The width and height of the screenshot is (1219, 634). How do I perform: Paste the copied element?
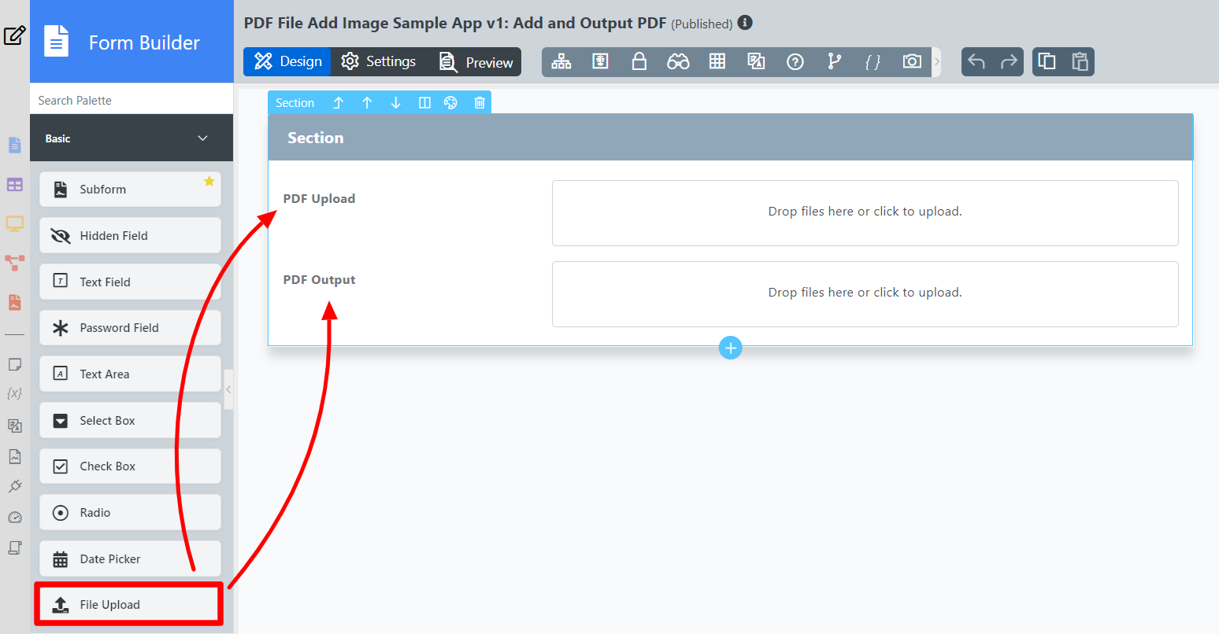click(1080, 61)
